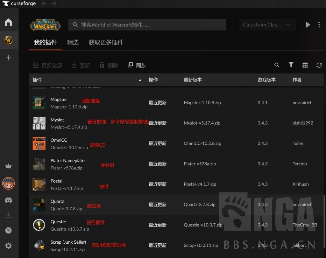
Task: Open favorites via the star icon
Action: [9, 166]
